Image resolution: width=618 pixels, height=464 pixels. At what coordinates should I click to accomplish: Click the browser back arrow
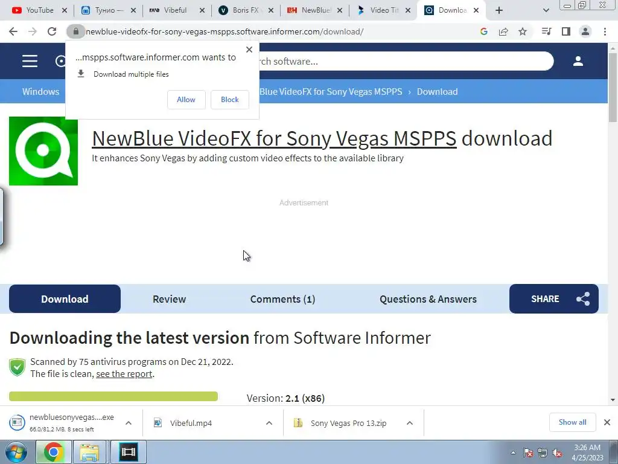pos(13,31)
